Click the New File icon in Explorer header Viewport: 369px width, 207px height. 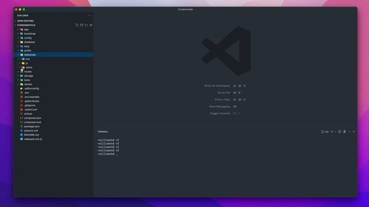[x=77, y=25]
